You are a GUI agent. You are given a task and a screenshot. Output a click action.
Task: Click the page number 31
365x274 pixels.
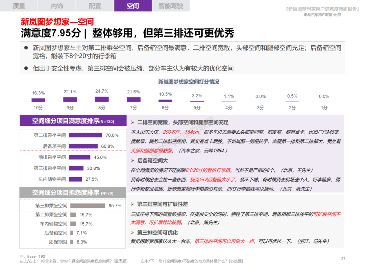click(343, 258)
